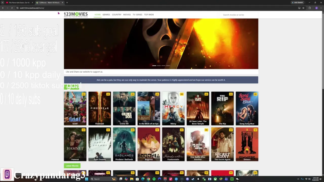Expand the tab search dropdown arrow
Viewport: 324px width, 182px height.
(3, 3)
